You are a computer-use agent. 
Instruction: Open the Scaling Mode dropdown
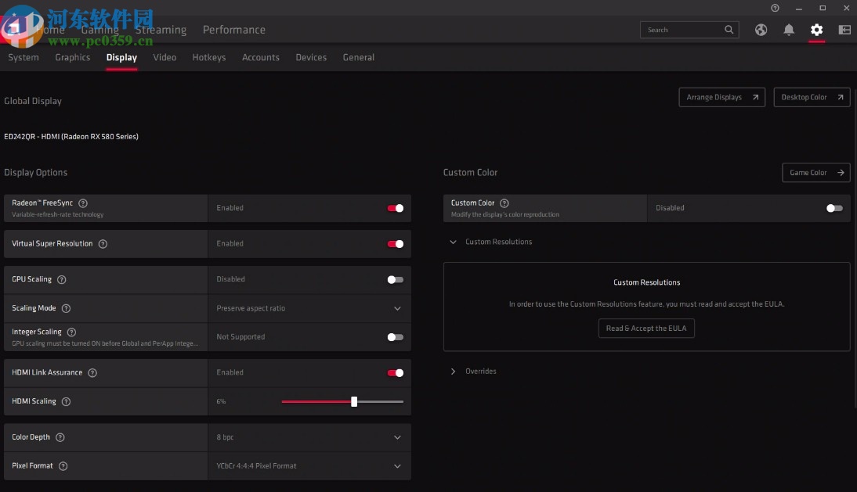[x=397, y=308]
